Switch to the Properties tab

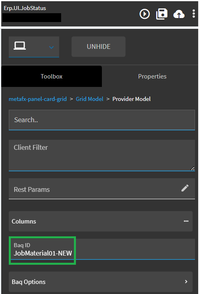(152, 77)
